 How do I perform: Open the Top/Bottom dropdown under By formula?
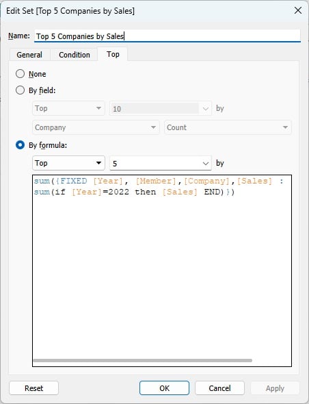coord(68,163)
